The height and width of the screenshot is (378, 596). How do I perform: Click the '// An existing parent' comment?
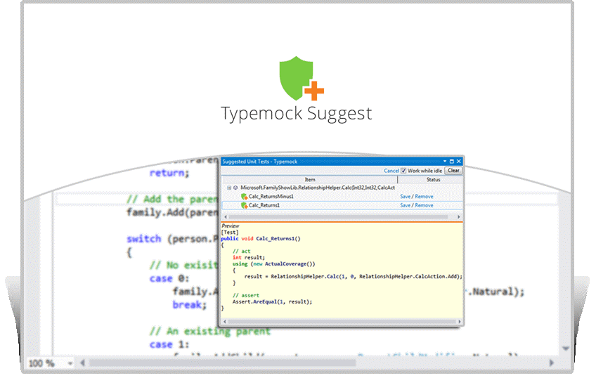pos(210,331)
